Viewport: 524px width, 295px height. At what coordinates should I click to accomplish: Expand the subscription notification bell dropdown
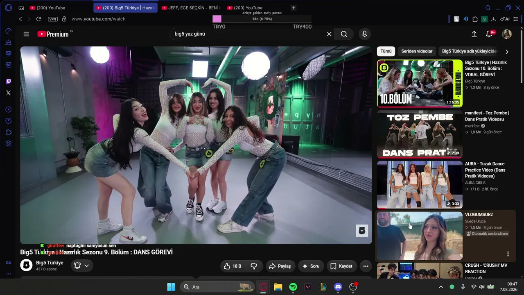(82, 266)
